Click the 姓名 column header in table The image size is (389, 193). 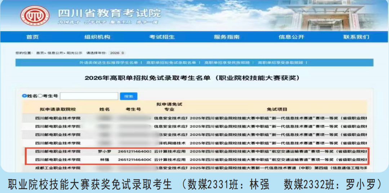(104, 109)
